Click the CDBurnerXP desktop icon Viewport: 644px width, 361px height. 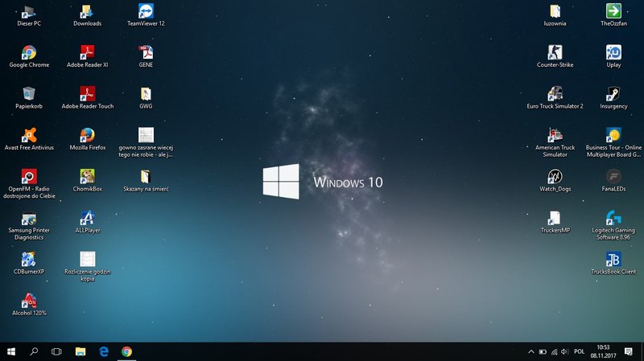[29, 260]
